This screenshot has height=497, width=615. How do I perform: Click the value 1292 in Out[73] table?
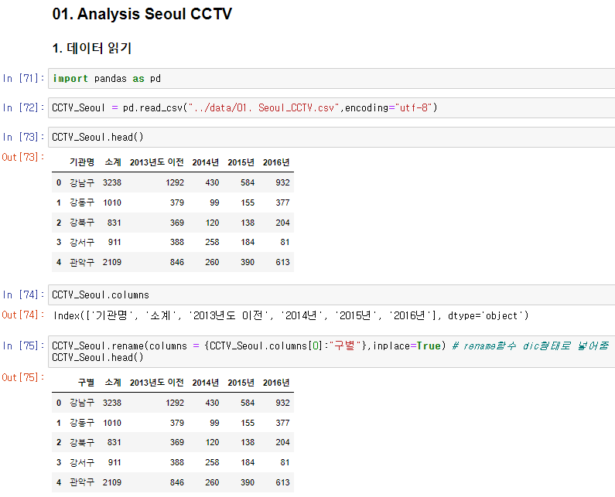pos(175,182)
